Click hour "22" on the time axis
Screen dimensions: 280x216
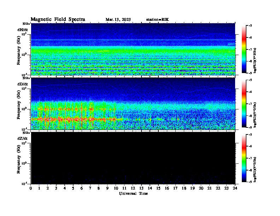click(x=218, y=188)
